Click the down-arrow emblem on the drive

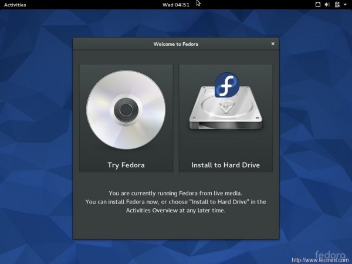[225, 109]
